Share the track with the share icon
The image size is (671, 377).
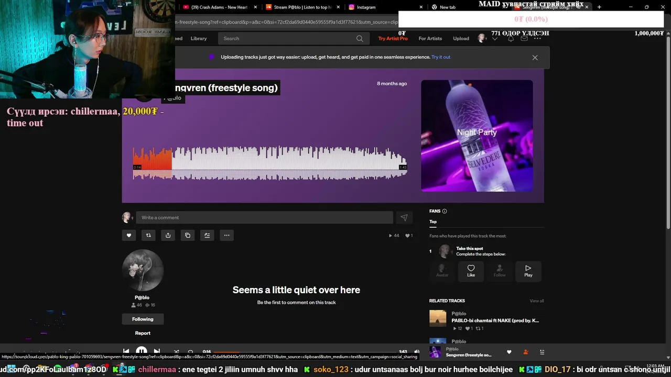[168, 235]
